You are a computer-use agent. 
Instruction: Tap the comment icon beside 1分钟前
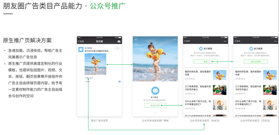(119, 81)
